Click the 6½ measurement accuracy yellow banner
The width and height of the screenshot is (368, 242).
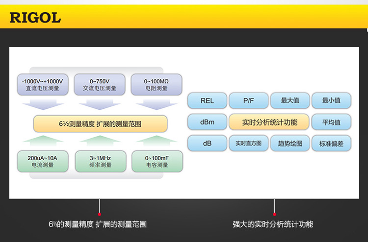tap(100, 124)
